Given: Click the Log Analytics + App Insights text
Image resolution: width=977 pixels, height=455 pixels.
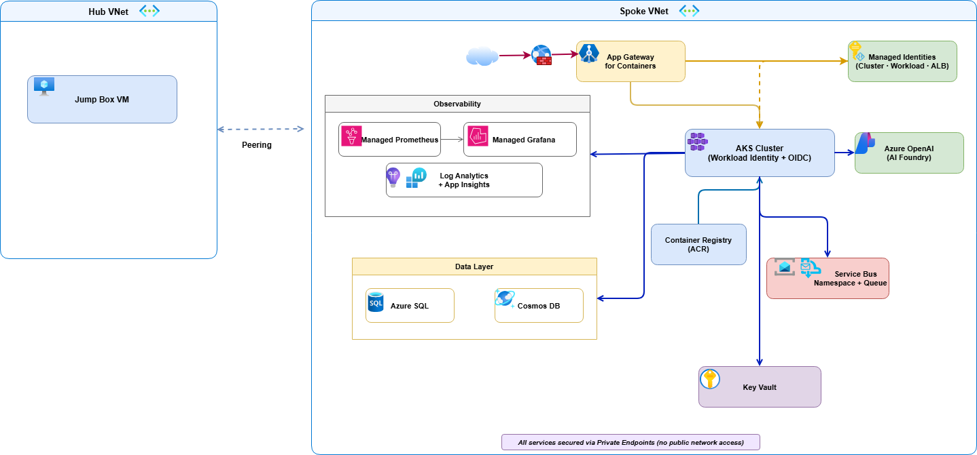Looking at the screenshot, I should click(x=464, y=180).
